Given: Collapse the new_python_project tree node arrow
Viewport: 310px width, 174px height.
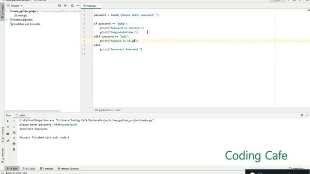Looking at the screenshot, I should pos(6,11).
